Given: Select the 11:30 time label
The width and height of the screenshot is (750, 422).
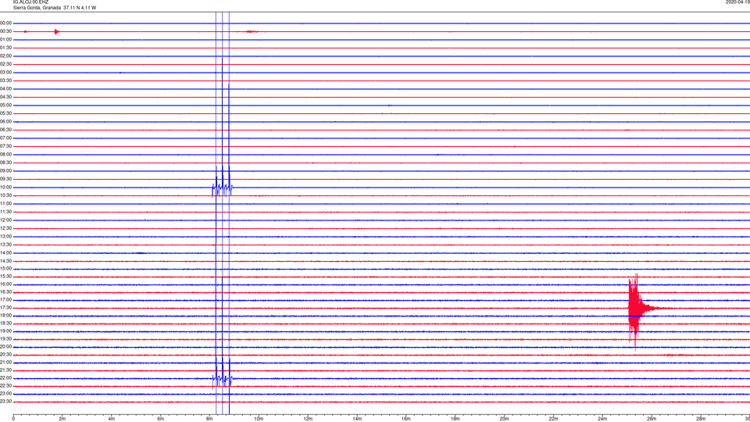Looking at the screenshot, I should (5, 212).
